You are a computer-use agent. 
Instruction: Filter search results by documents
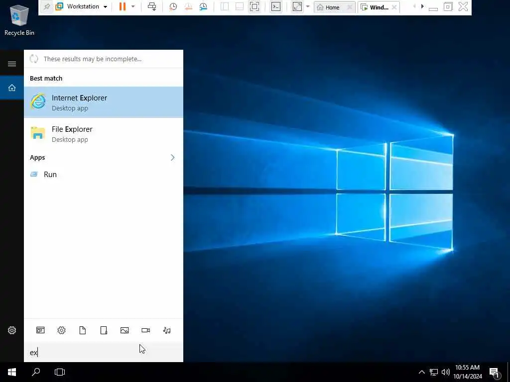click(83, 330)
